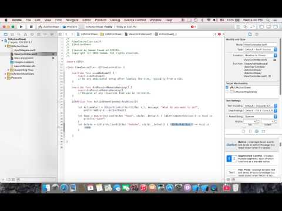Viewport: 282px width, 211px height.
Task: Expand the UIActionSheetTests group
Action: pyautogui.click(x=5, y=74)
